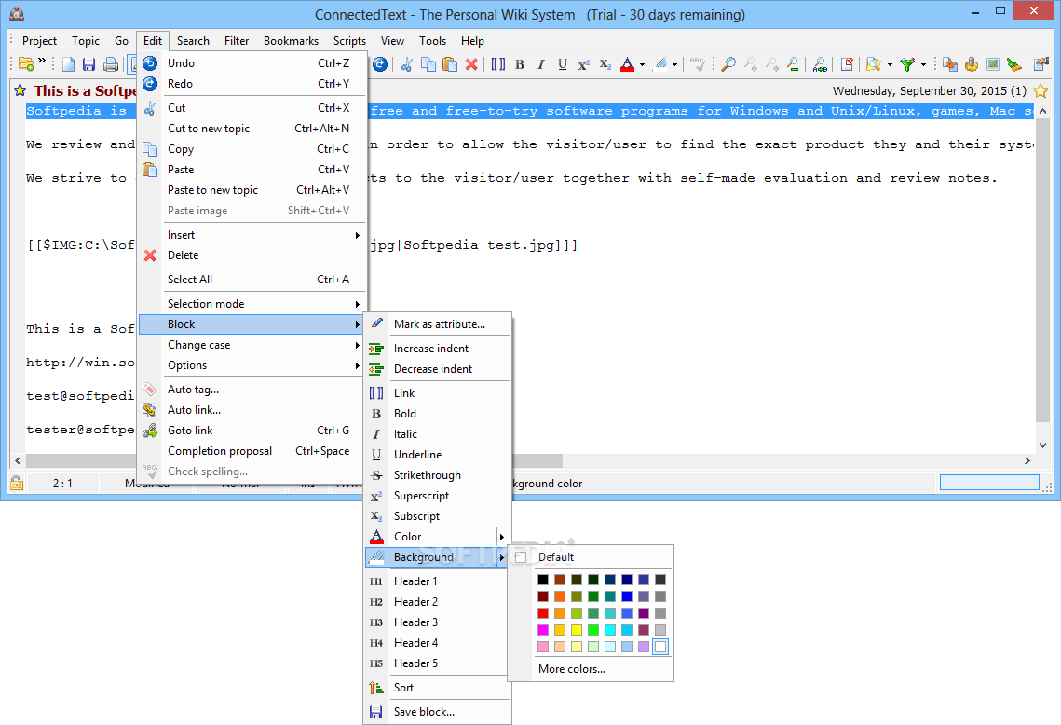
Task: Toggle Bold using the toolbar B icon
Action: click(520, 64)
